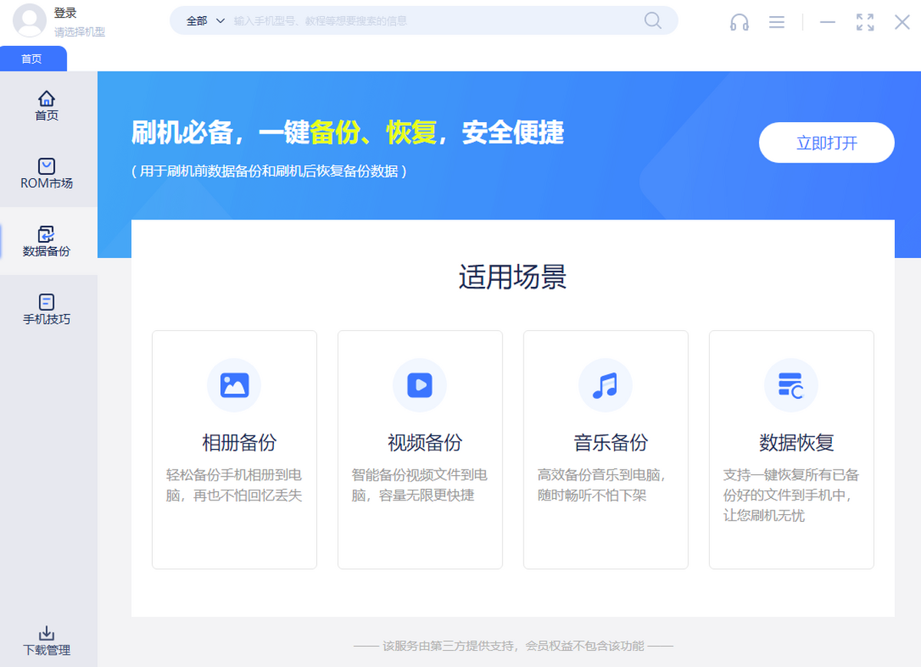Maximize the application window
The image size is (921, 667).
pos(865,22)
